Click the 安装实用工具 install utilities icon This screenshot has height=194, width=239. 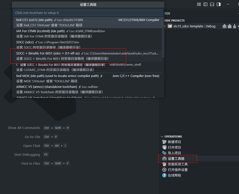[x=164, y=164]
